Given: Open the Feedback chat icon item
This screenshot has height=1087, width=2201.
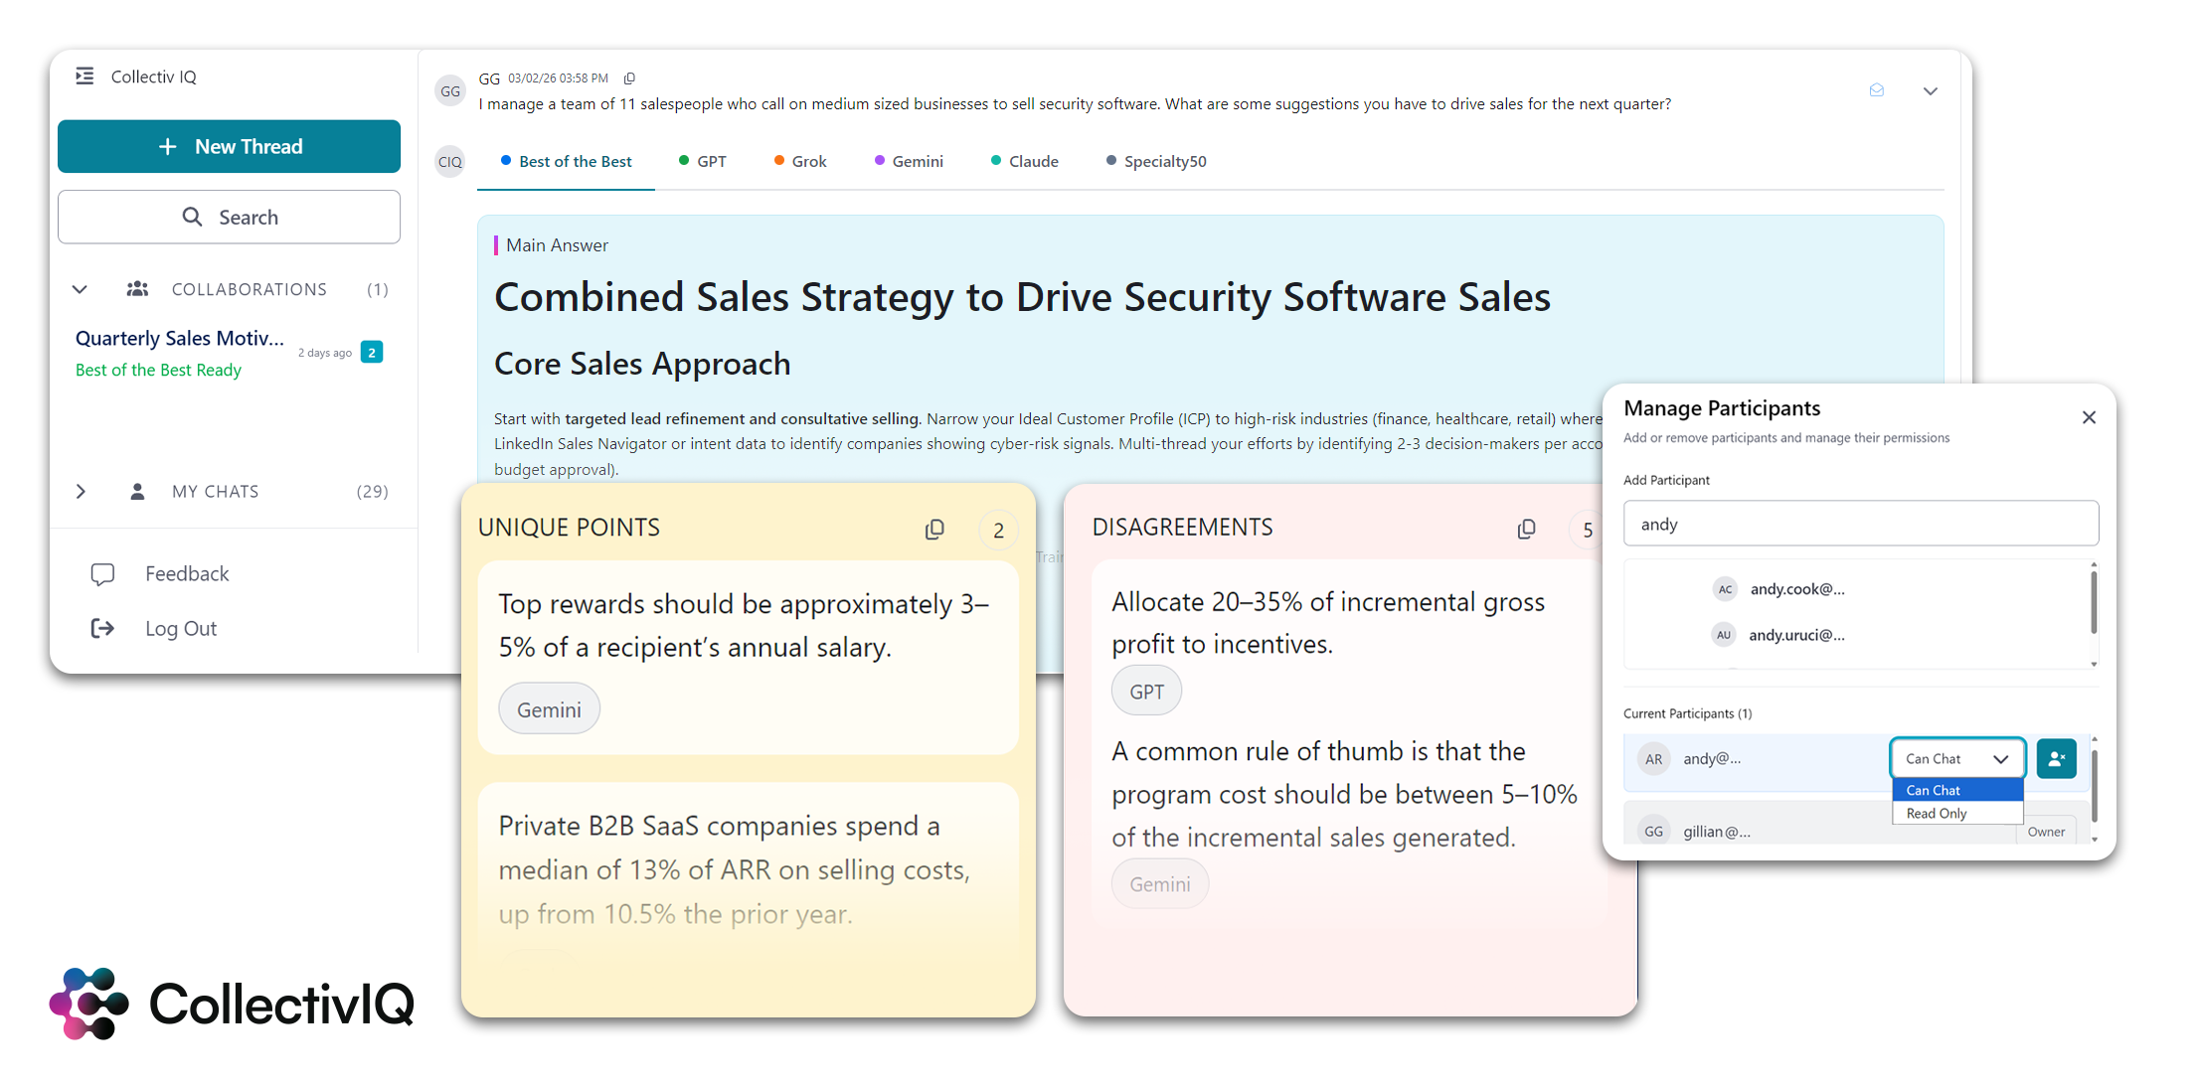Looking at the screenshot, I should [x=102, y=574].
